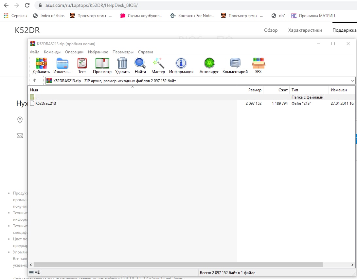
Task: Select the 'Файл "213"' type cell
Action: (301, 103)
